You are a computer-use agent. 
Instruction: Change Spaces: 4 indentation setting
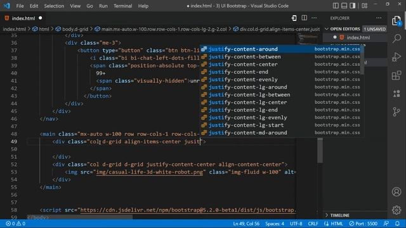[x=275, y=224]
